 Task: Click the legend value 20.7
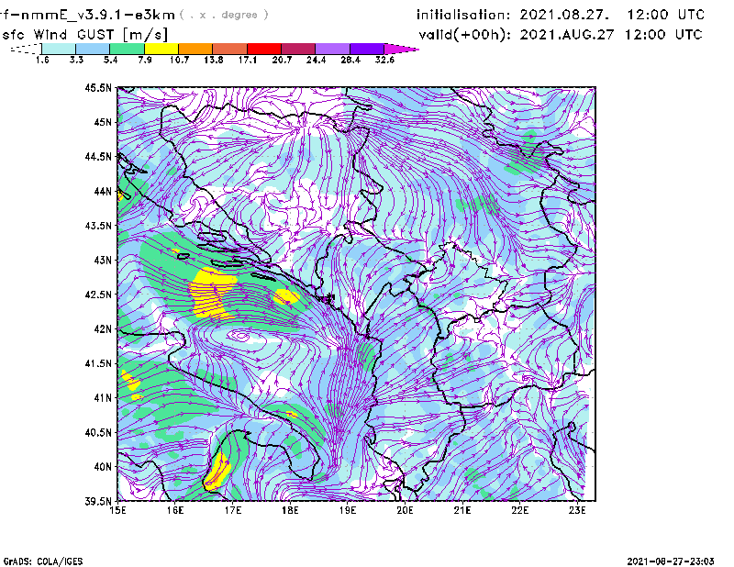click(x=282, y=60)
